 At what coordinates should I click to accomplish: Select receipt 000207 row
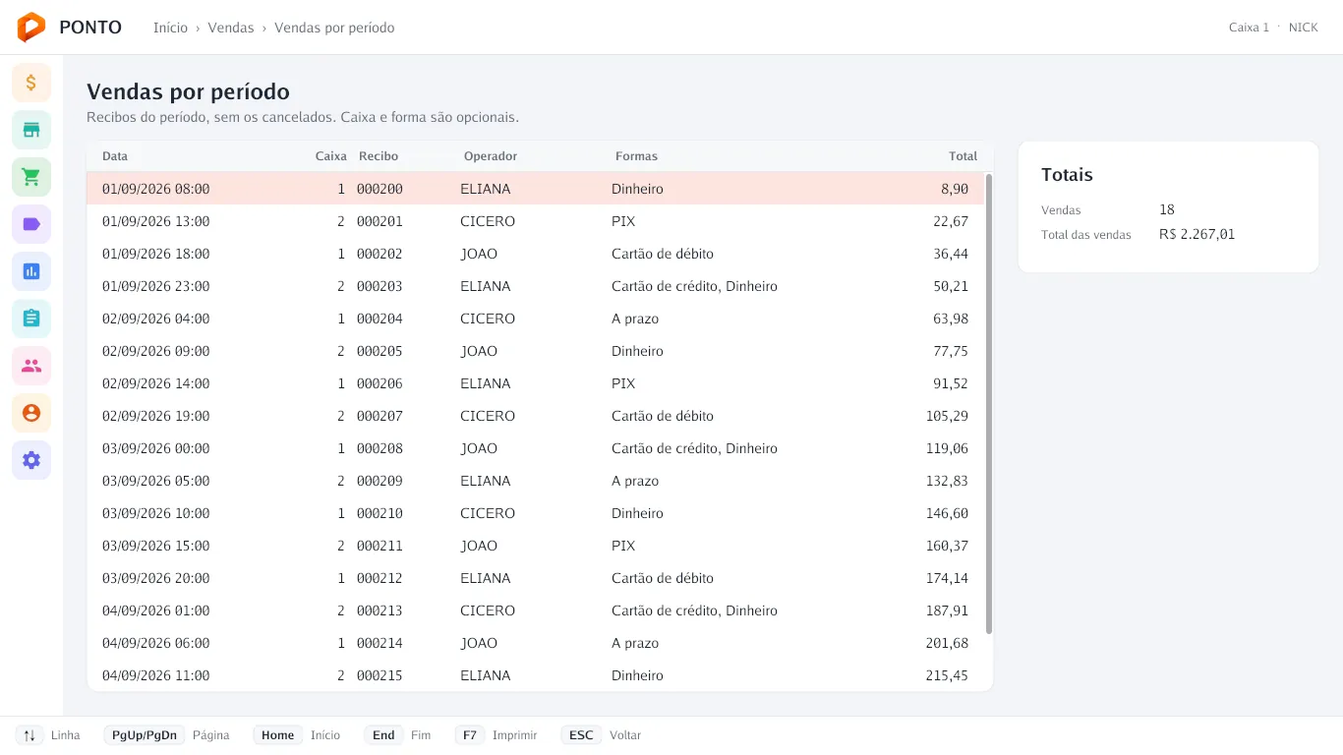coord(536,416)
